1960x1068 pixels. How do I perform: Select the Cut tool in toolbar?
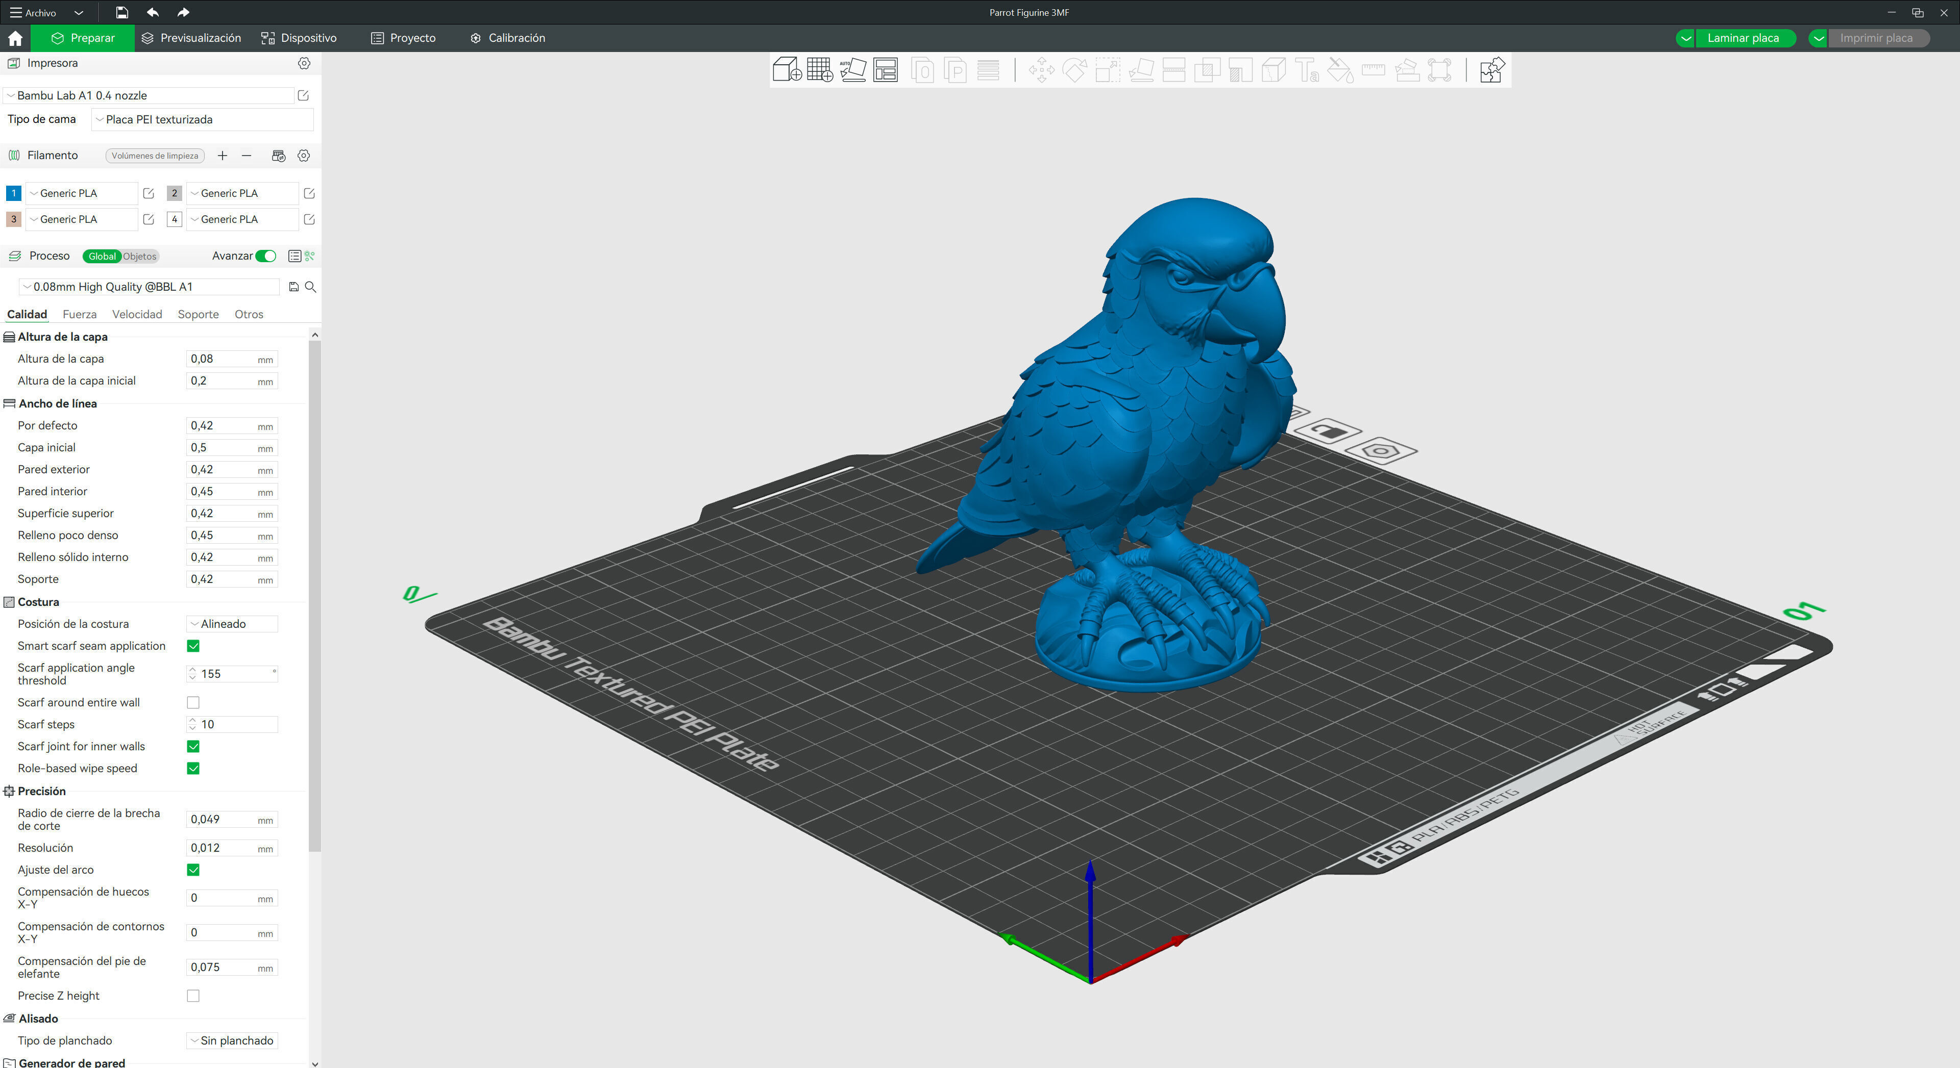pyautogui.click(x=1174, y=71)
